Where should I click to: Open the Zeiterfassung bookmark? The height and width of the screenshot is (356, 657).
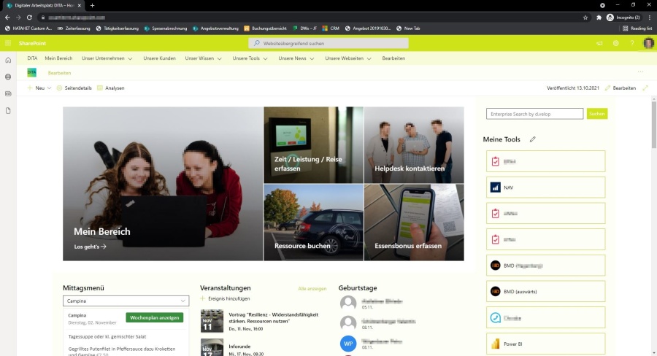coord(74,28)
